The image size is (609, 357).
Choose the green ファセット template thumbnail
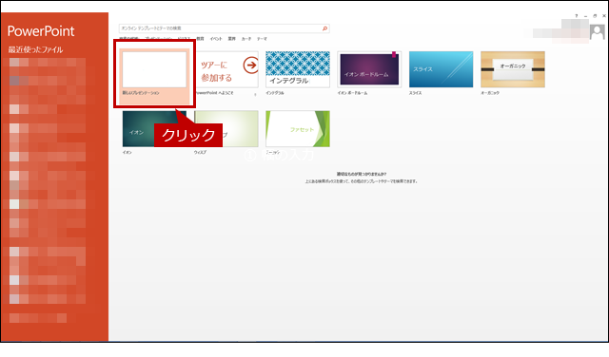coord(298,129)
